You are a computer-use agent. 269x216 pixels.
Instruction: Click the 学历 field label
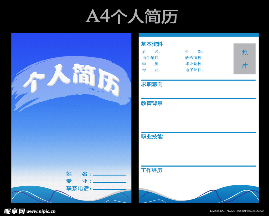151,64
